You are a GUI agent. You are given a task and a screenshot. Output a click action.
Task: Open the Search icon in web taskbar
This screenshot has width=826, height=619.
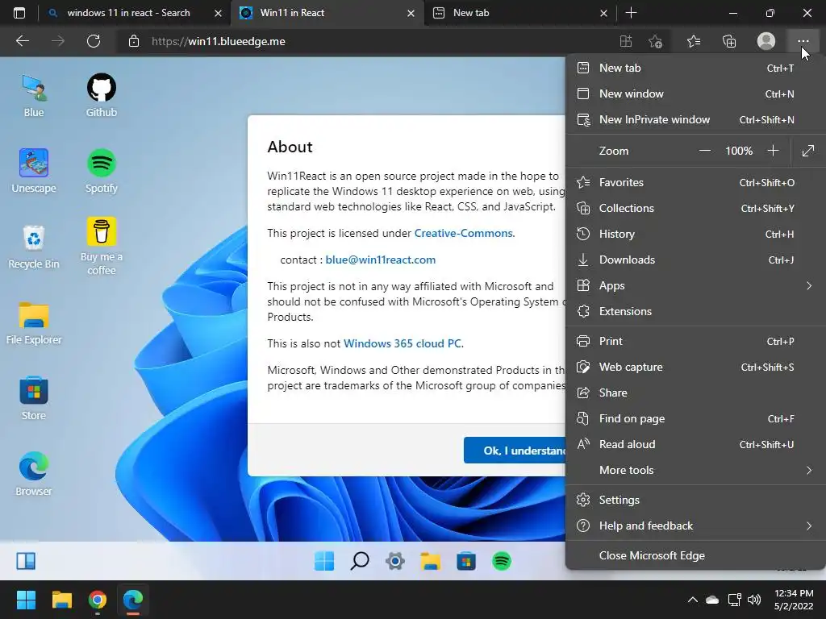click(360, 561)
